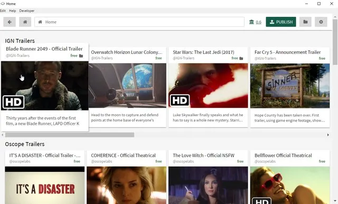Click free label on Love Witch card
The image size is (338, 204).
[x=240, y=162]
